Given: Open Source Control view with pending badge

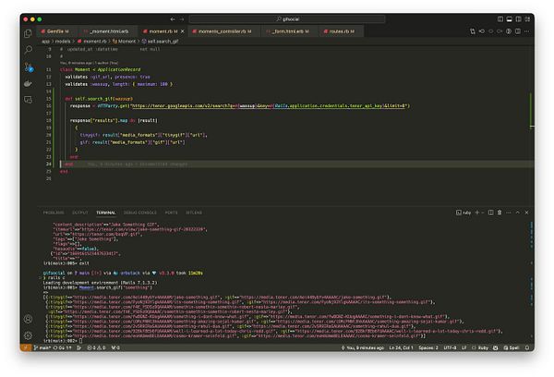Looking at the screenshot, I should 29,67.
